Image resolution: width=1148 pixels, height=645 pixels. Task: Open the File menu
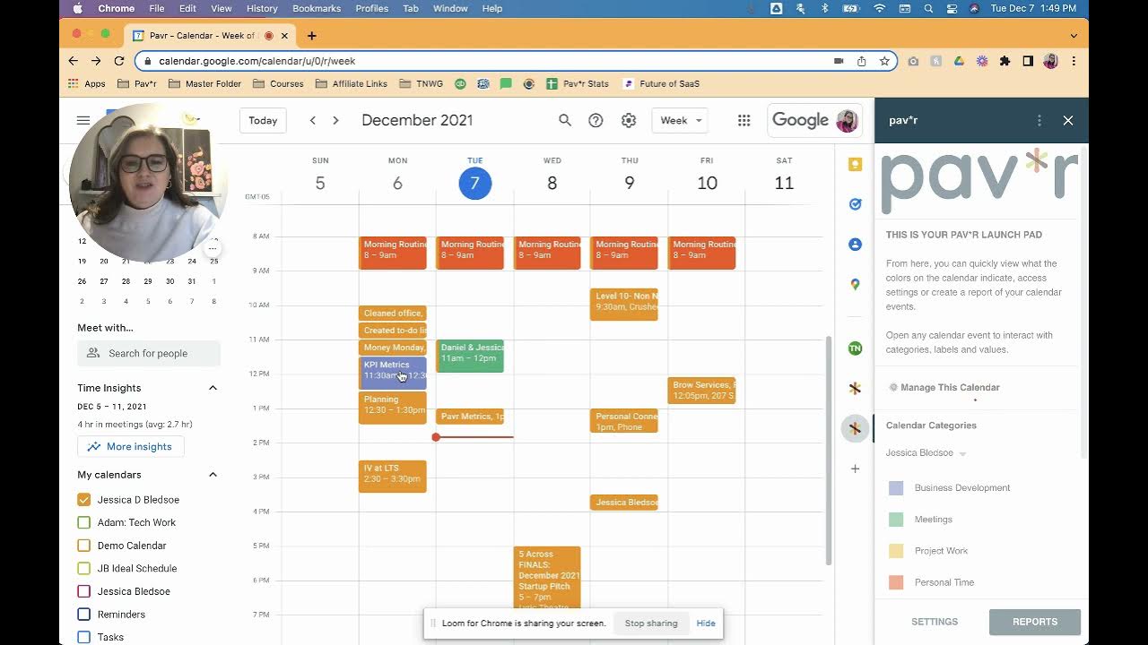coord(156,8)
